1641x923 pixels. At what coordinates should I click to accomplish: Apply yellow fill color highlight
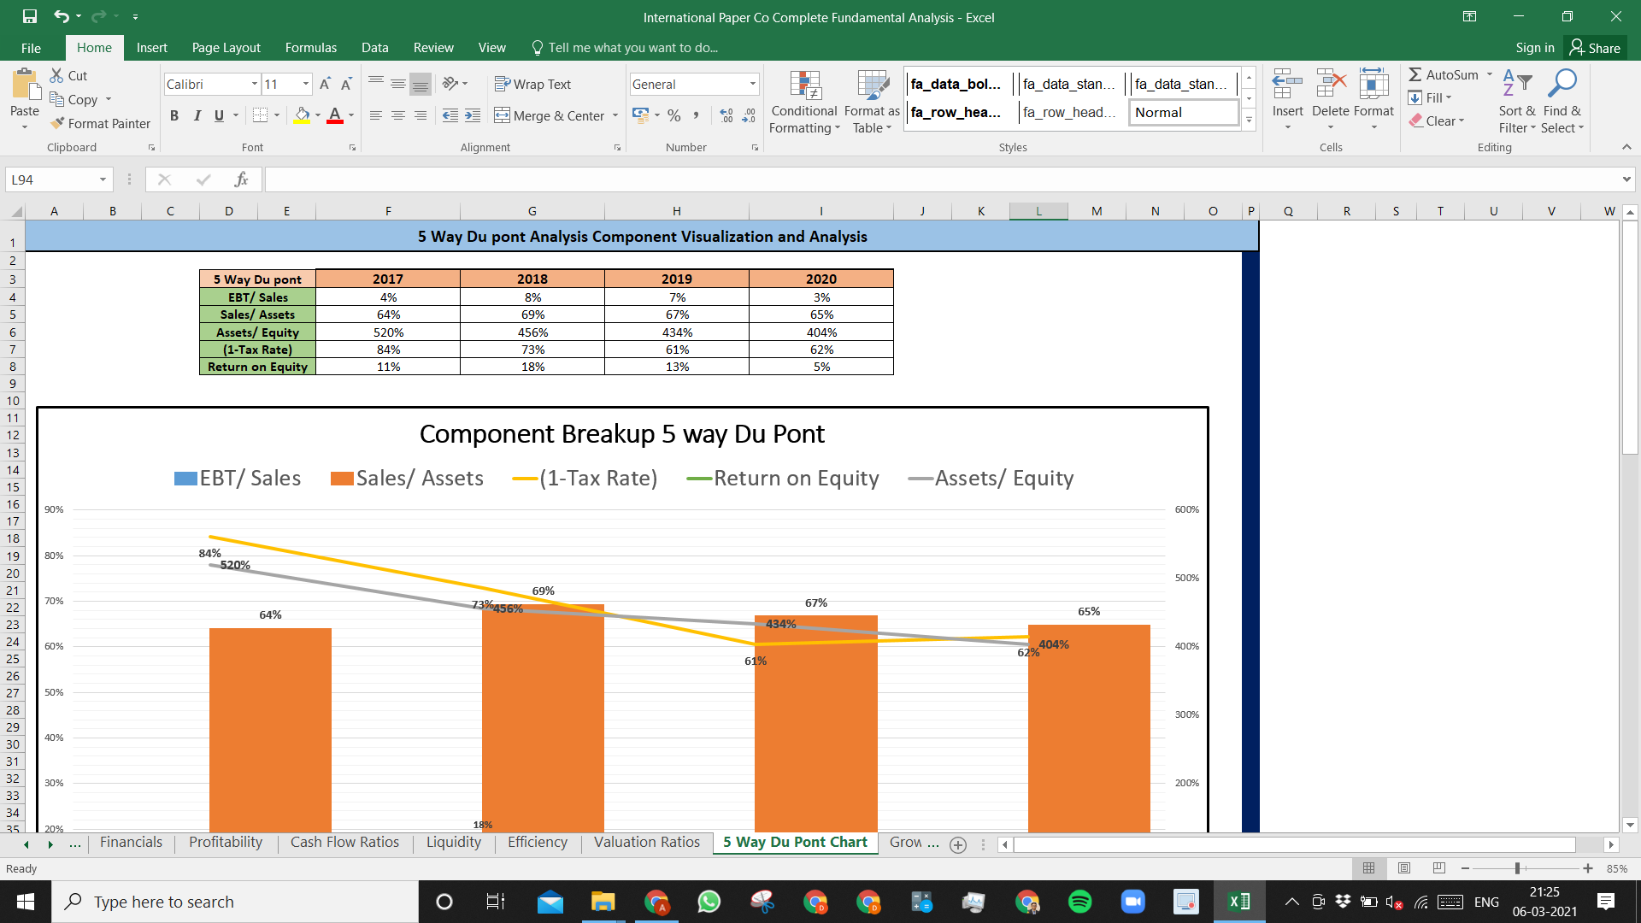pyautogui.click(x=303, y=115)
